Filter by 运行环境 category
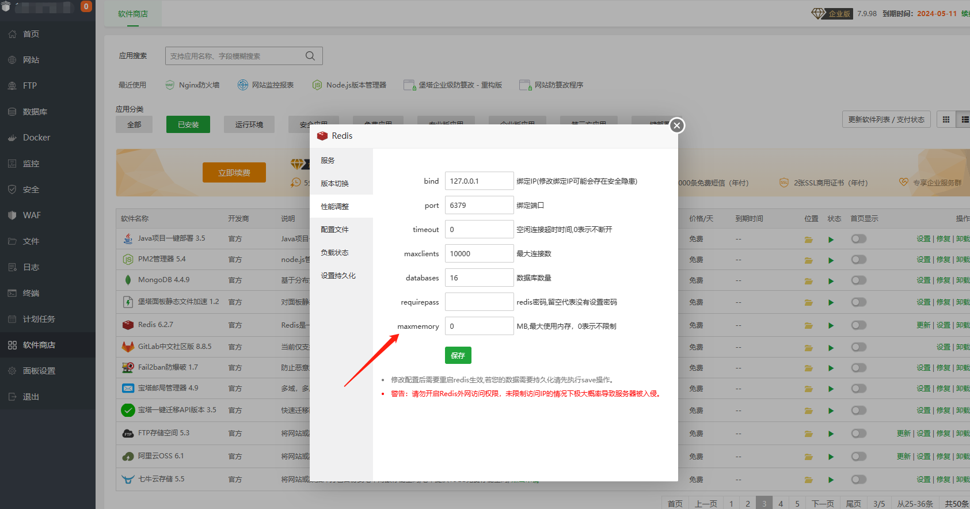 tap(249, 124)
